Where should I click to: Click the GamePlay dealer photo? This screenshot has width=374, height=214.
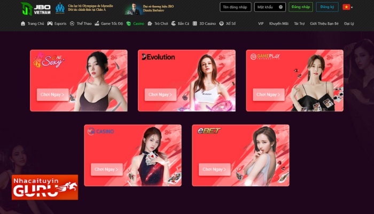coord(315,83)
